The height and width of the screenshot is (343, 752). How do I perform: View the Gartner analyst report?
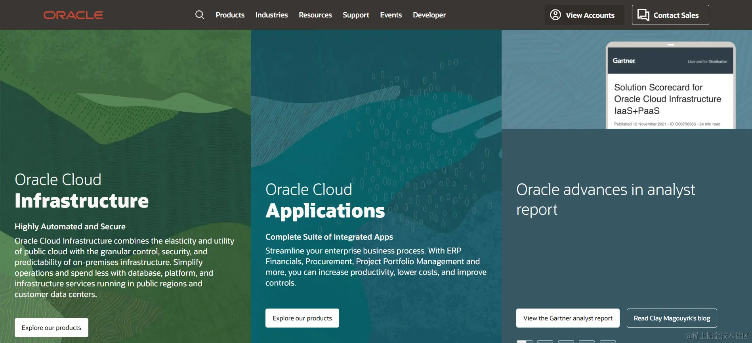click(568, 318)
